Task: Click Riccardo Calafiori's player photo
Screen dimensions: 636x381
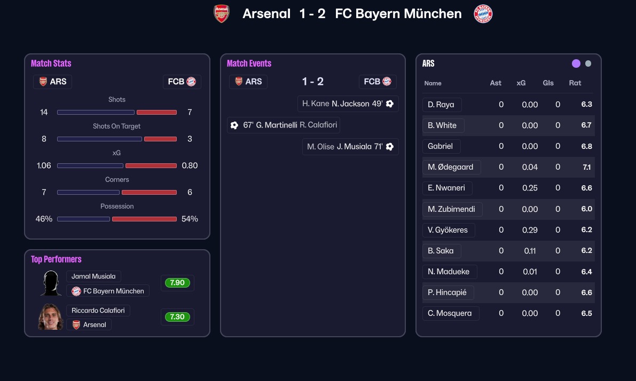Action: (51, 317)
